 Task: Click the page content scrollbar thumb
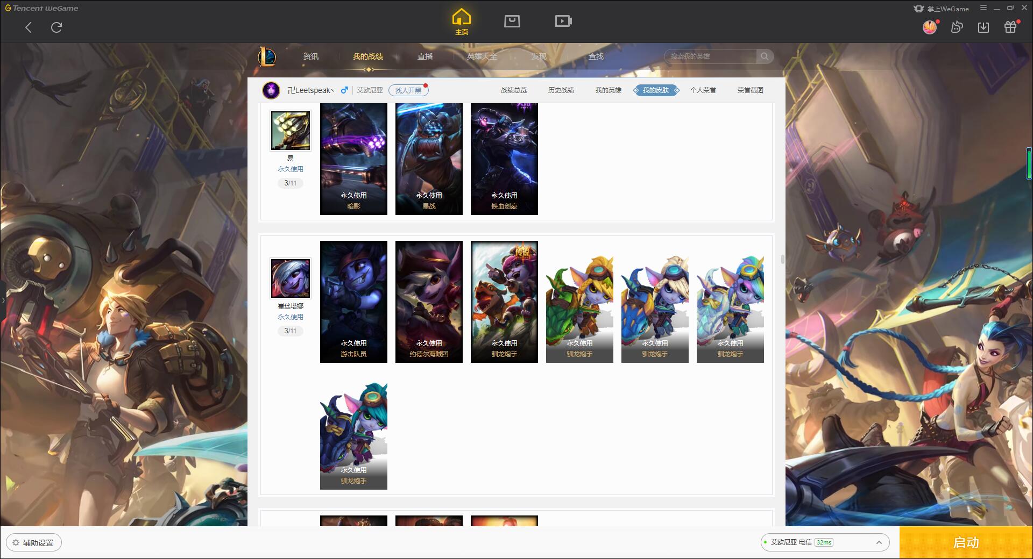pos(782,260)
